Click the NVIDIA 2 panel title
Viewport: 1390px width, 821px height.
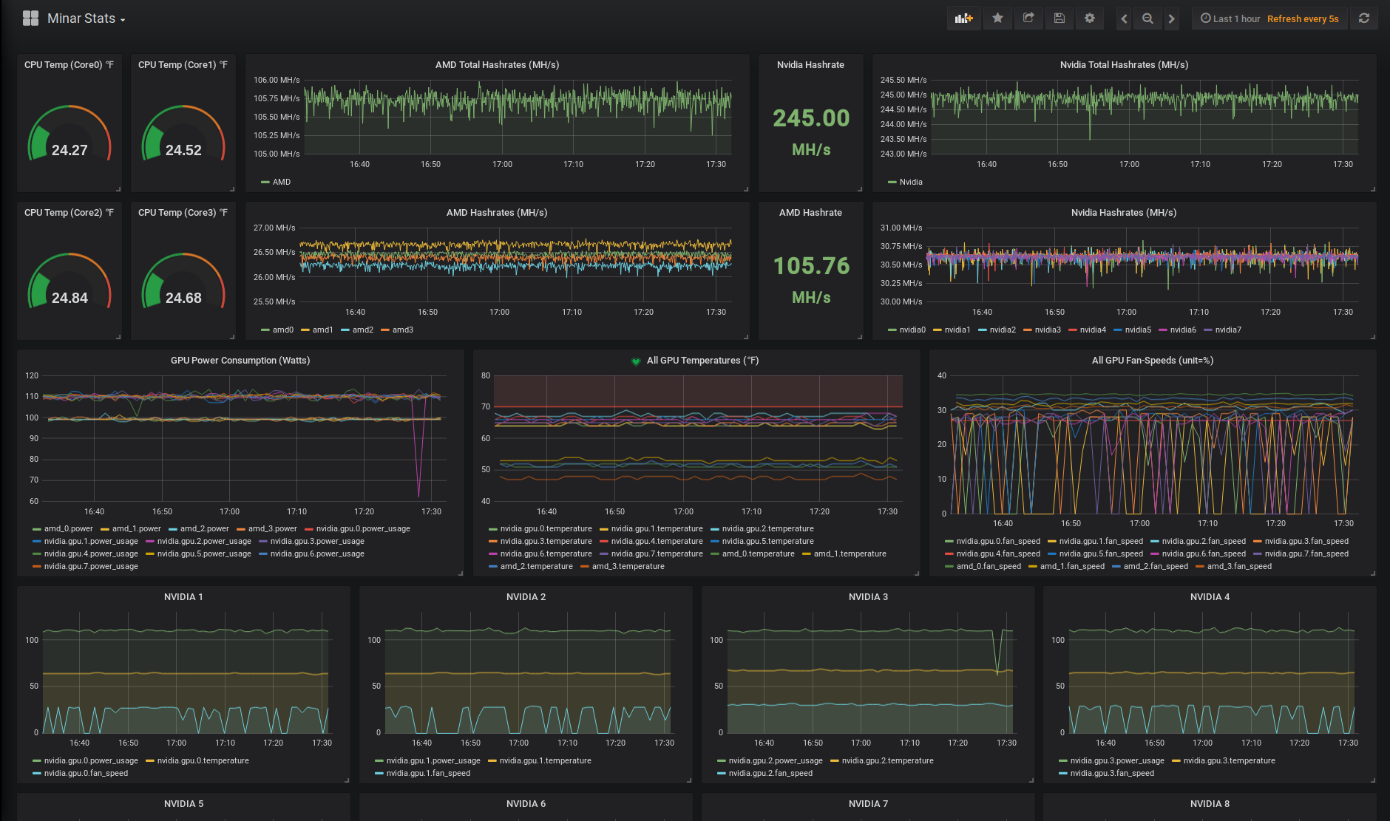coord(526,597)
